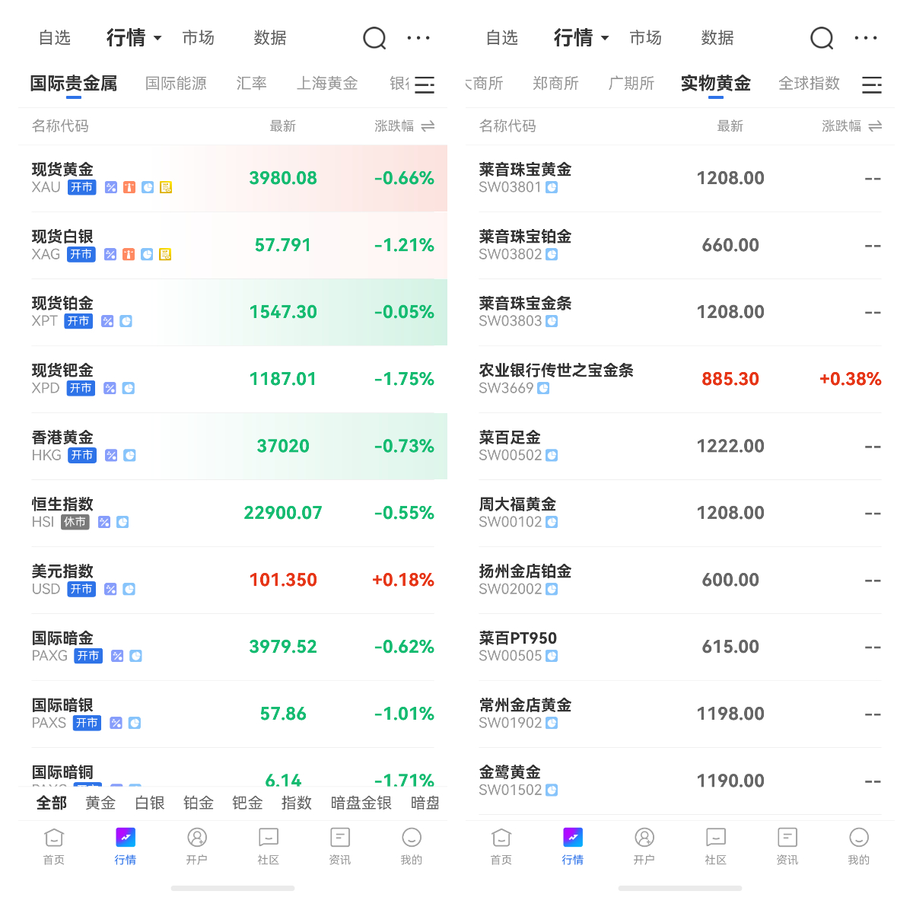This screenshot has width=913, height=913.
Task: Filter the list by 白银
Action: click(x=150, y=803)
